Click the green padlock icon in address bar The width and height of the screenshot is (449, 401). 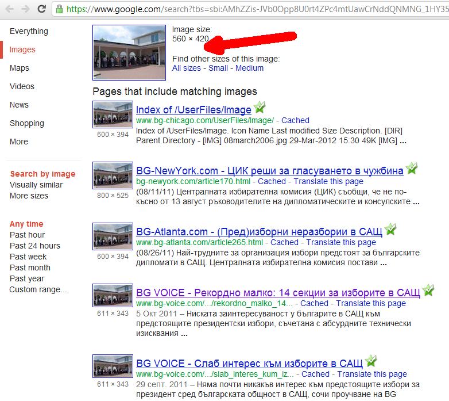(59, 9)
